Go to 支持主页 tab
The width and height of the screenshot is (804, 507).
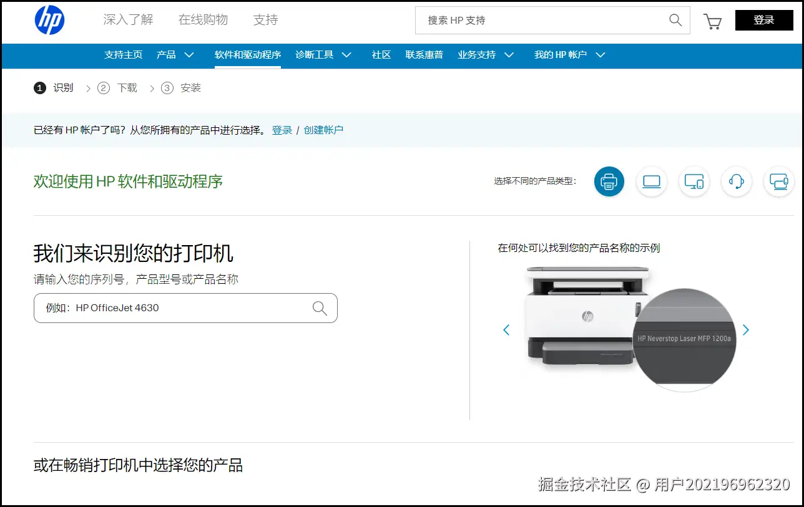(x=124, y=55)
